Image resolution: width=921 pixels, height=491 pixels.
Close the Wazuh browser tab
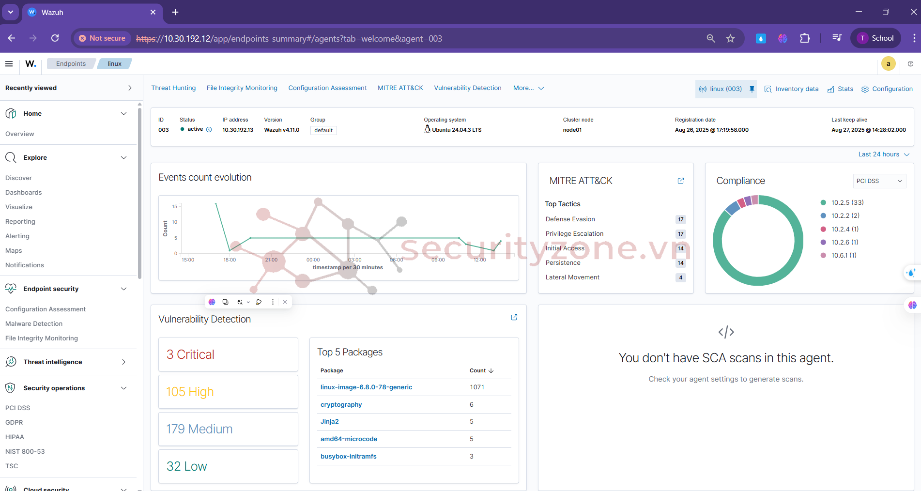(153, 12)
